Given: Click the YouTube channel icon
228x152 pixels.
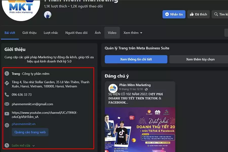Looking at the screenshot, I should [7, 113].
